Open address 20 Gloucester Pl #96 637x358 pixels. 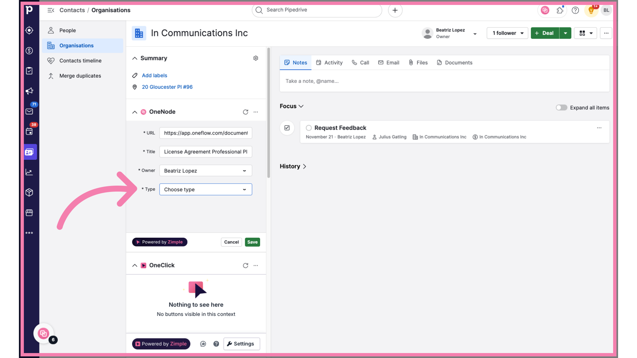167,87
